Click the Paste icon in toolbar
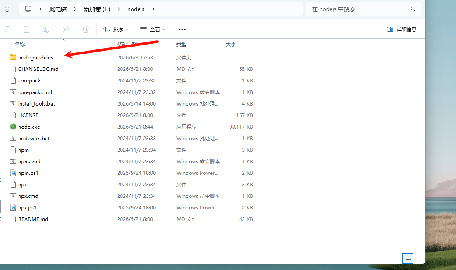 click(x=26, y=29)
